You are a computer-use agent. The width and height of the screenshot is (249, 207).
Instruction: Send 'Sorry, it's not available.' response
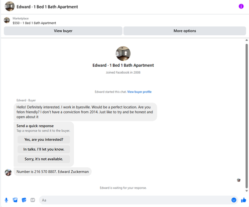pyautogui.click(x=44, y=159)
